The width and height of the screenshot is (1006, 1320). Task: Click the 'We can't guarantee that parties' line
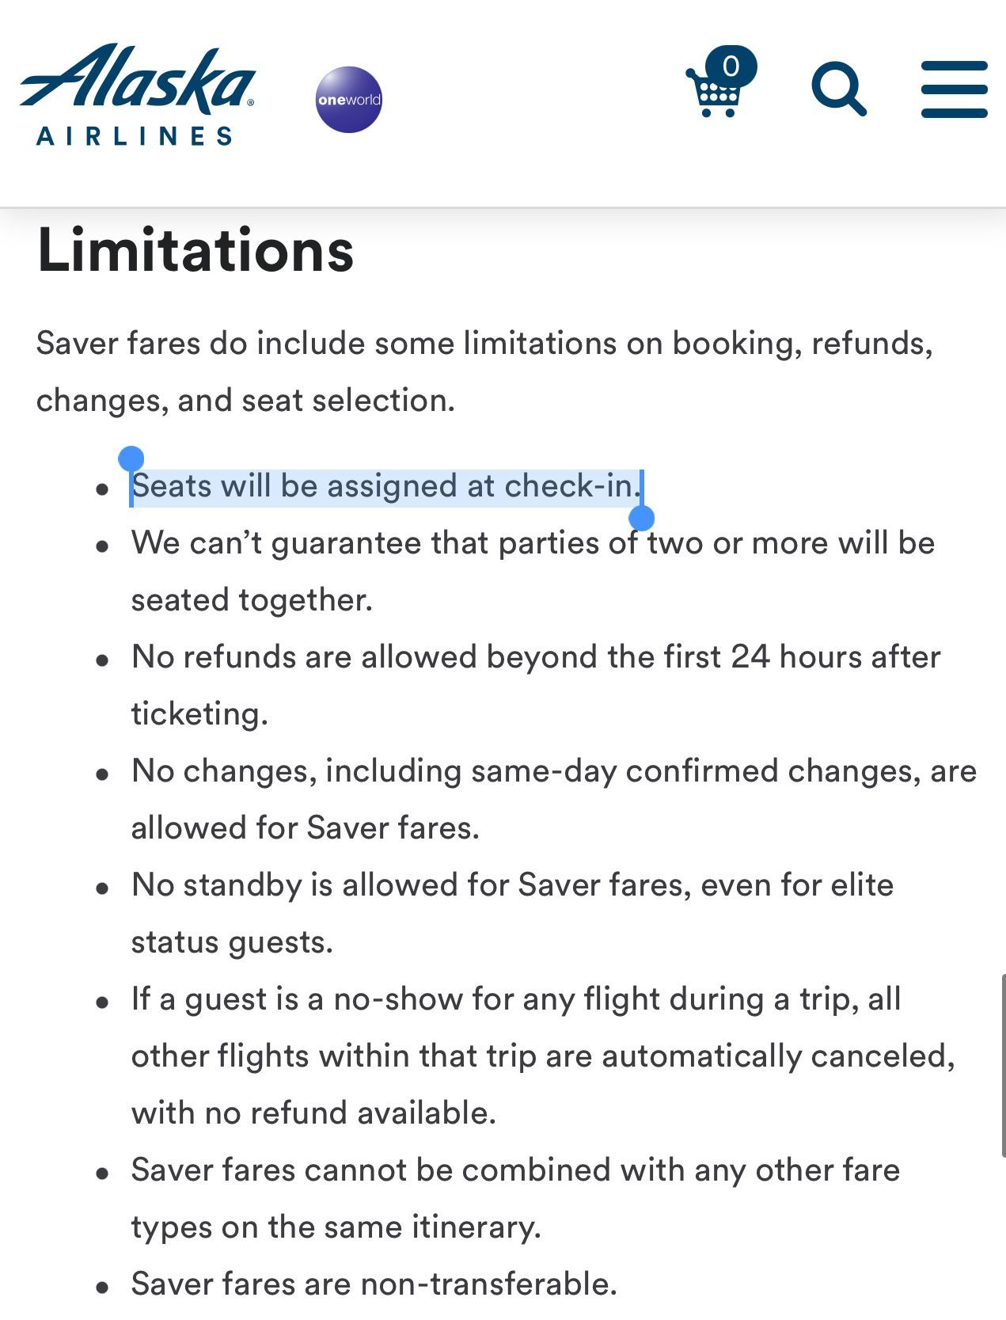pos(533,543)
